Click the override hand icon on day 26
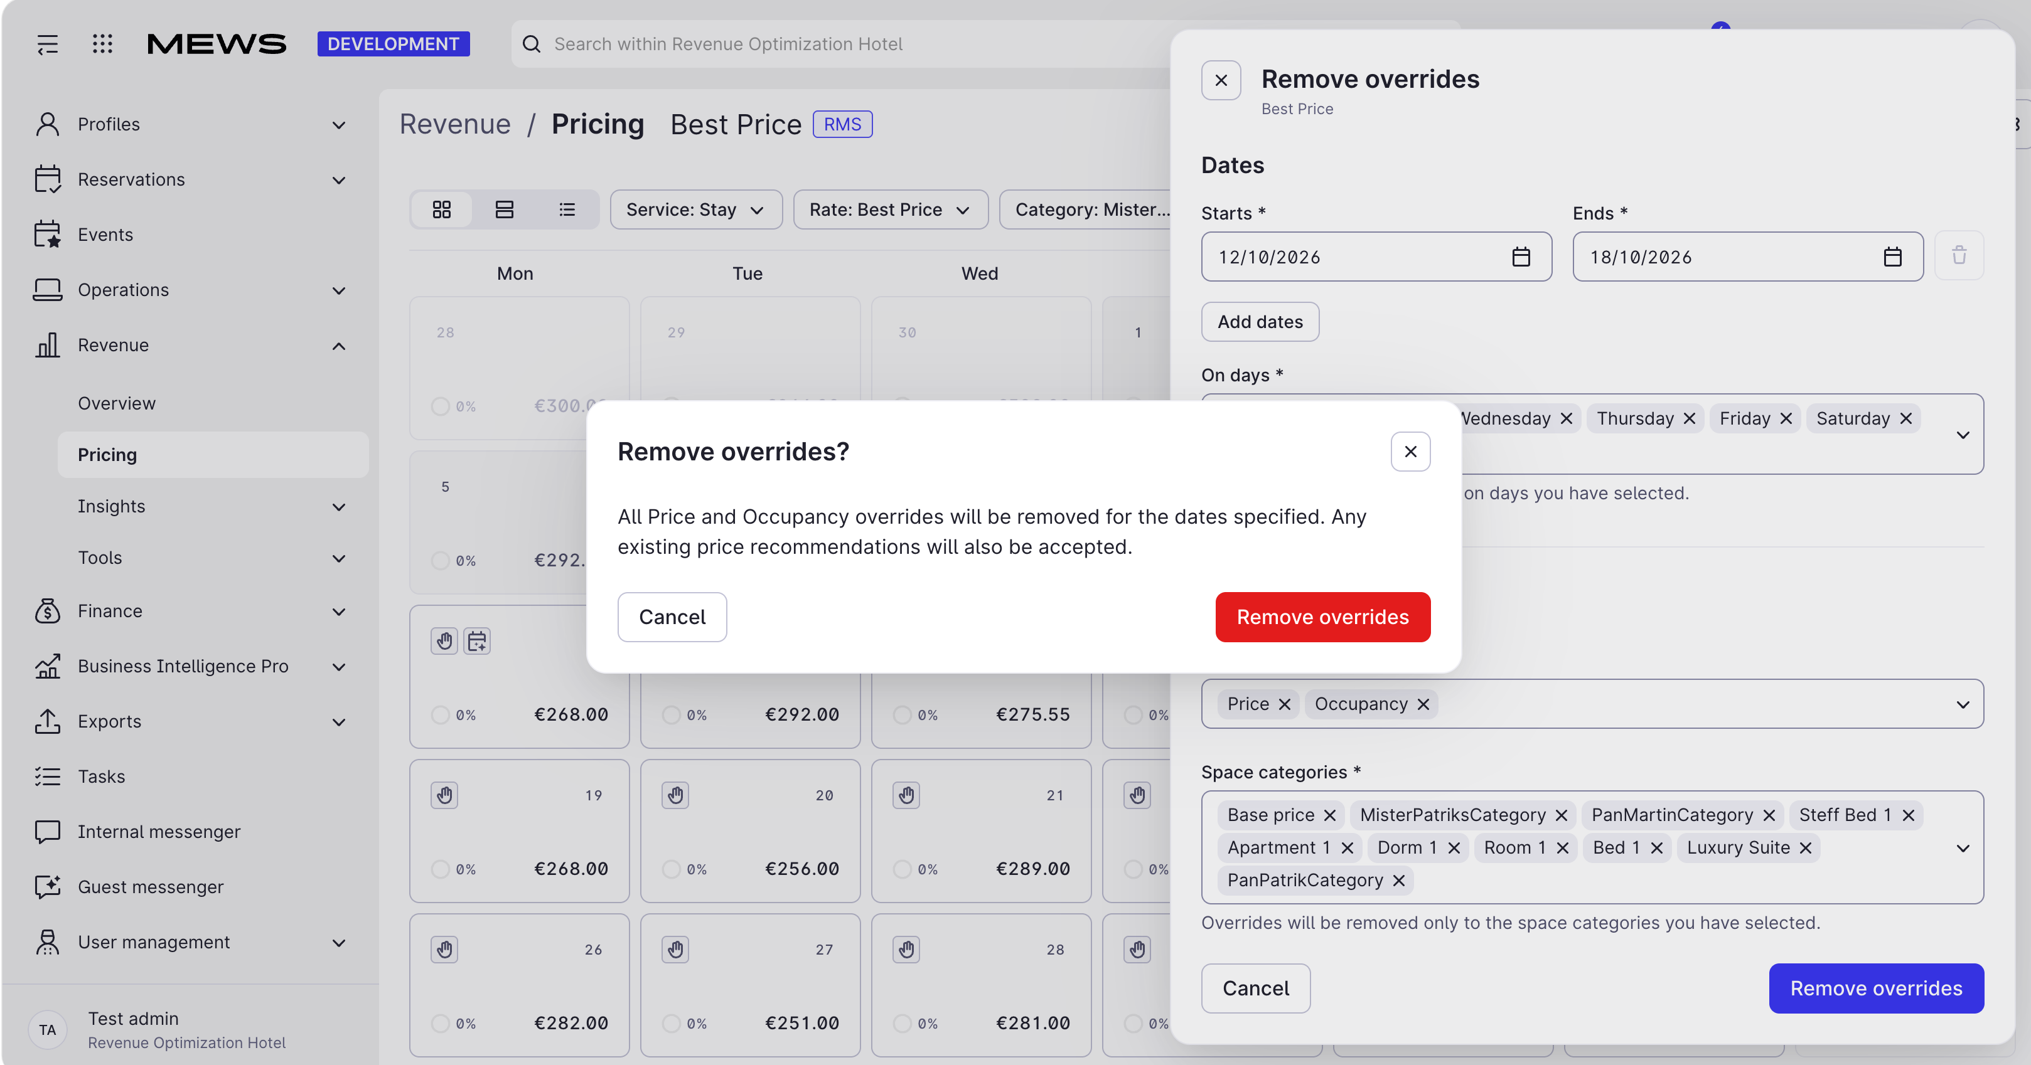 [x=445, y=950]
